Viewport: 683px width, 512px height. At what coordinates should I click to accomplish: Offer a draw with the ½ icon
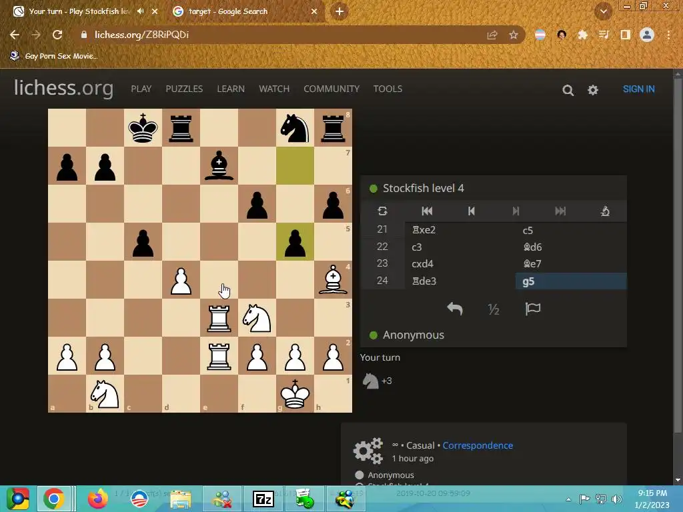pyautogui.click(x=494, y=309)
